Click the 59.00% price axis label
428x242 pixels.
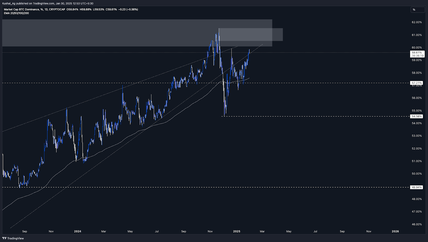click(x=417, y=60)
